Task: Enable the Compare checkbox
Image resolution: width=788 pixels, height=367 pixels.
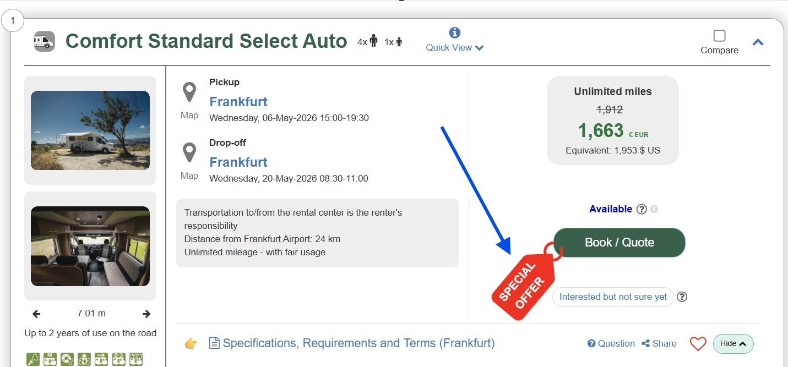Action: (719, 35)
